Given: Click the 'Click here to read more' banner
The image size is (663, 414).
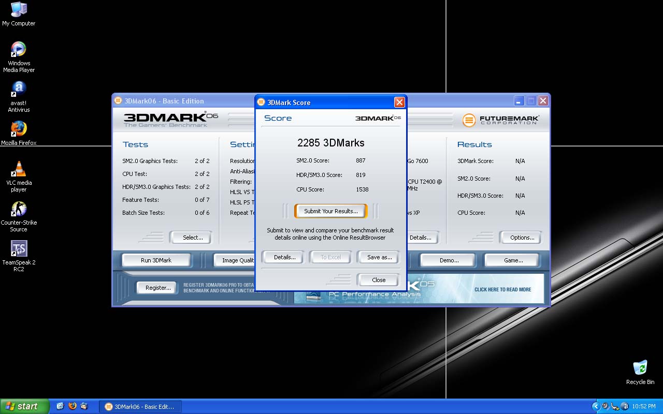Looking at the screenshot, I should (503, 289).
